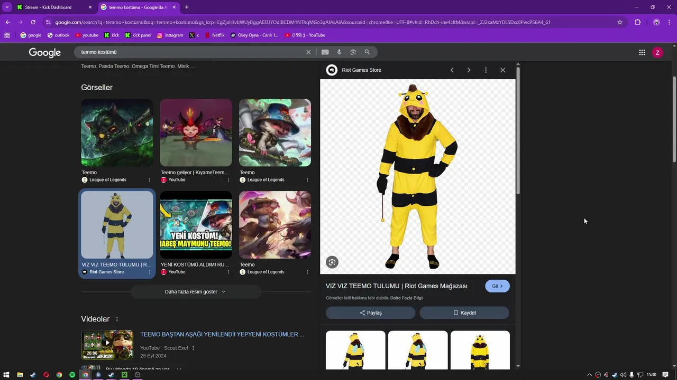Go to next image in preview panel
Viewport: 677px width, 380px height.
[469, 70]
